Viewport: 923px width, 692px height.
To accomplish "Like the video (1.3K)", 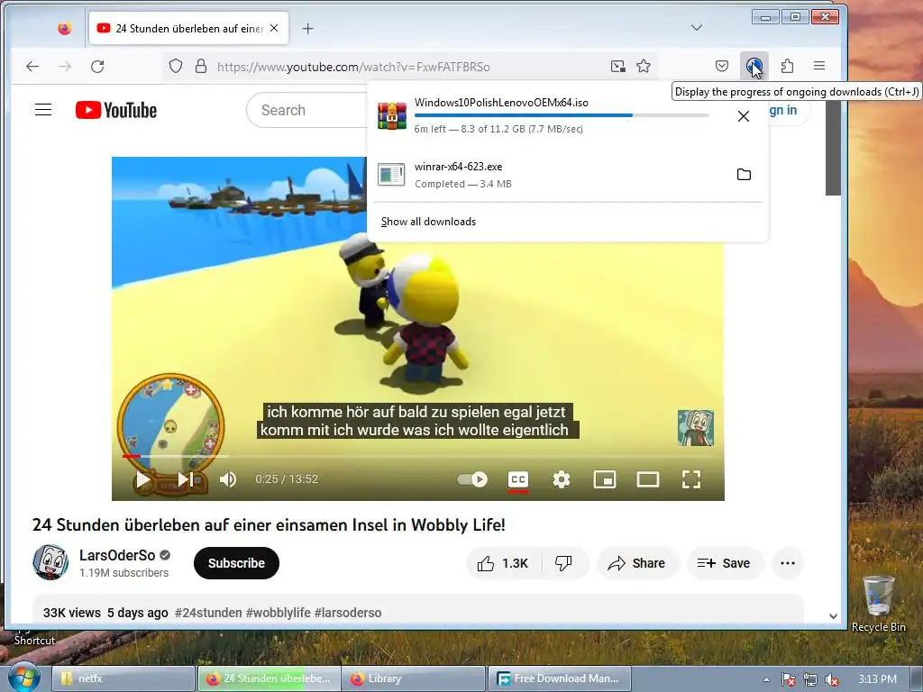I will pos(503,563).
